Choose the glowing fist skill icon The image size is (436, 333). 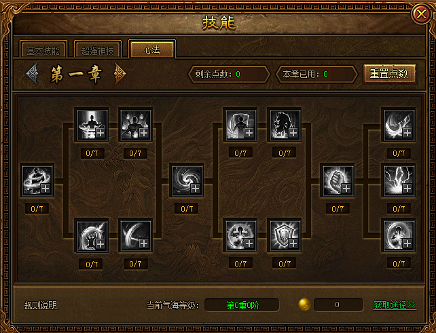click(x=338, y=180)
